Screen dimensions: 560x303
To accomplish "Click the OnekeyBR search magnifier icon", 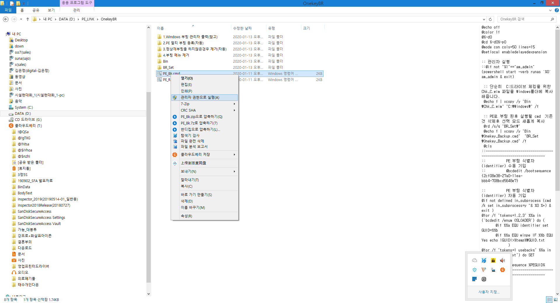I will (x=552, y=19).
